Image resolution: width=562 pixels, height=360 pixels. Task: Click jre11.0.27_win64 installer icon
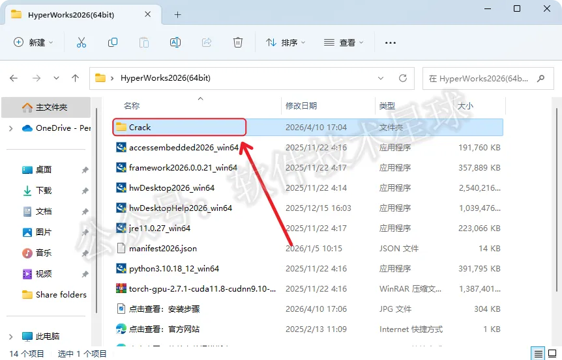tap(121, 228)
